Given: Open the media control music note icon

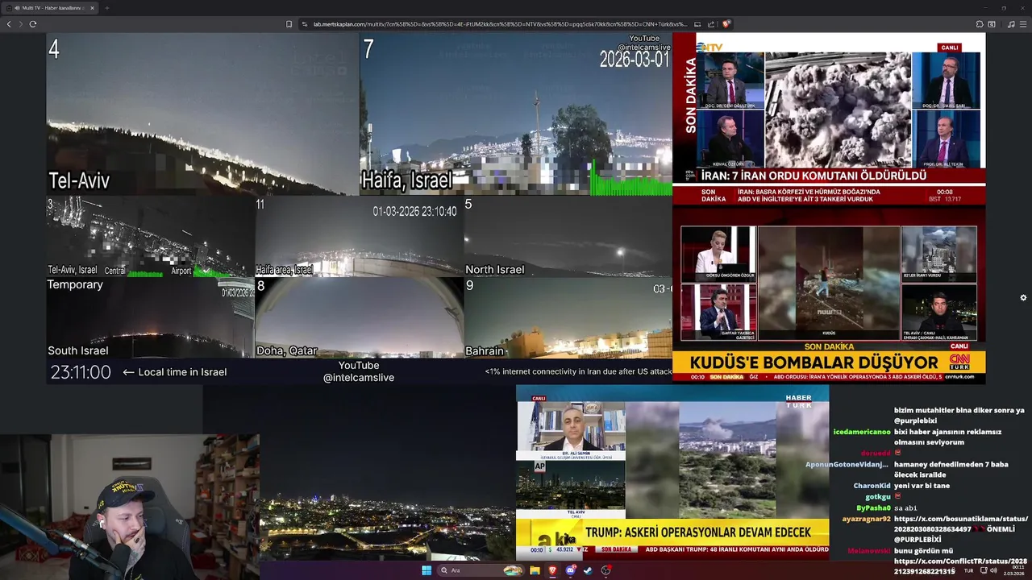Looking at the screenshot, I should 1011,24.
